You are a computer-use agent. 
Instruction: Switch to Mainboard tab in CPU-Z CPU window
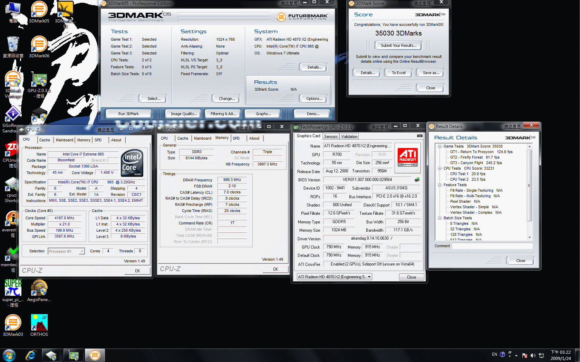click(65, 140)
